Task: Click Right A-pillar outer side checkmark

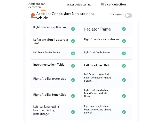Action: (73, 80)
